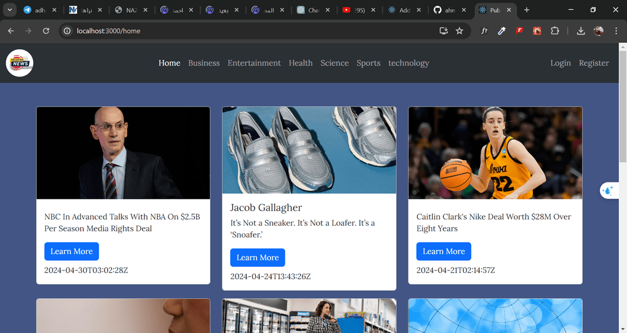
Task: Click the browser forward arrow
Action: (x=28, y=31)
